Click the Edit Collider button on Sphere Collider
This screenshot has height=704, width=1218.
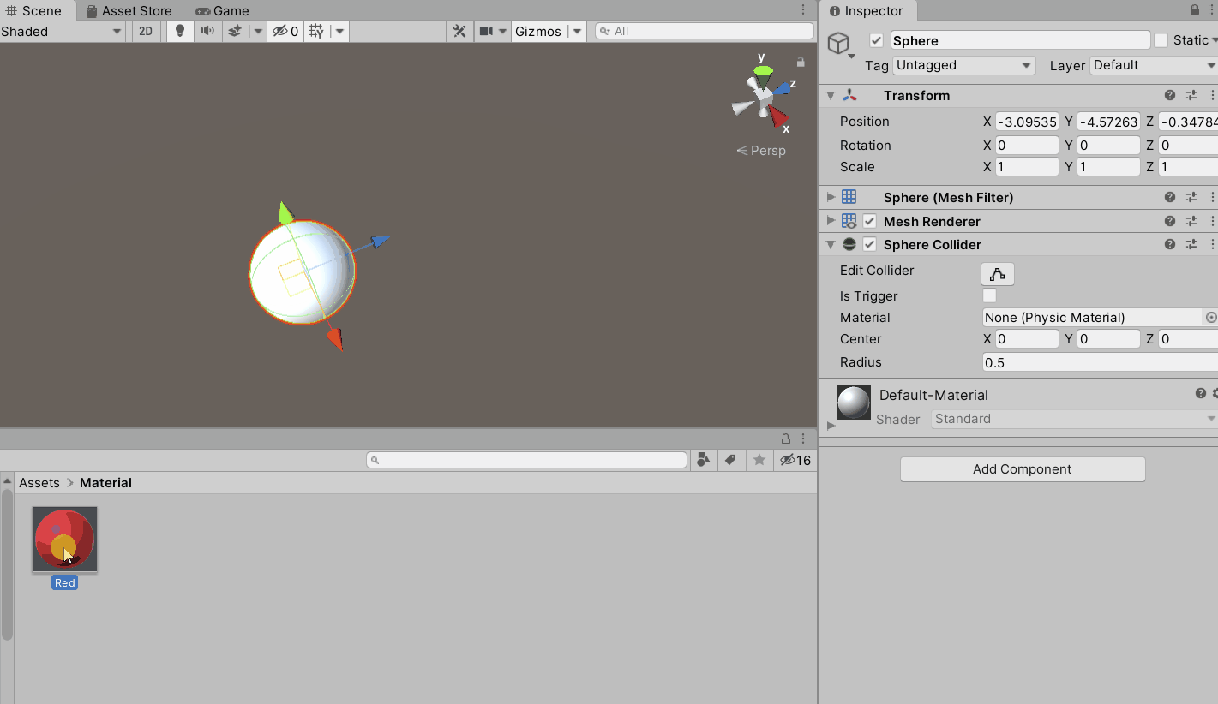[x=997, y=273]
